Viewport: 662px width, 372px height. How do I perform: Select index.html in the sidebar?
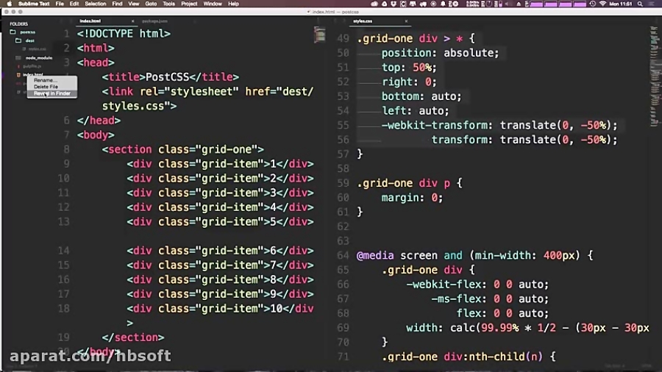[33, 75]
